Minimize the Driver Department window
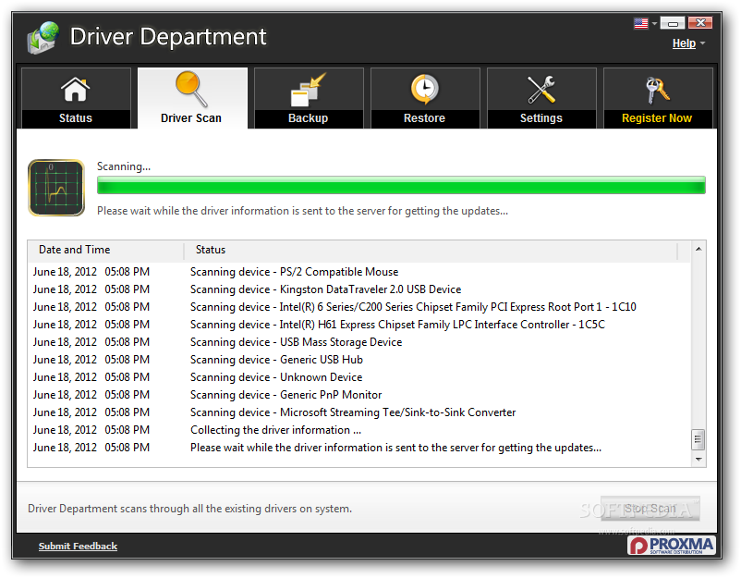This screenshot has width=741, height=578. point(673,23)
